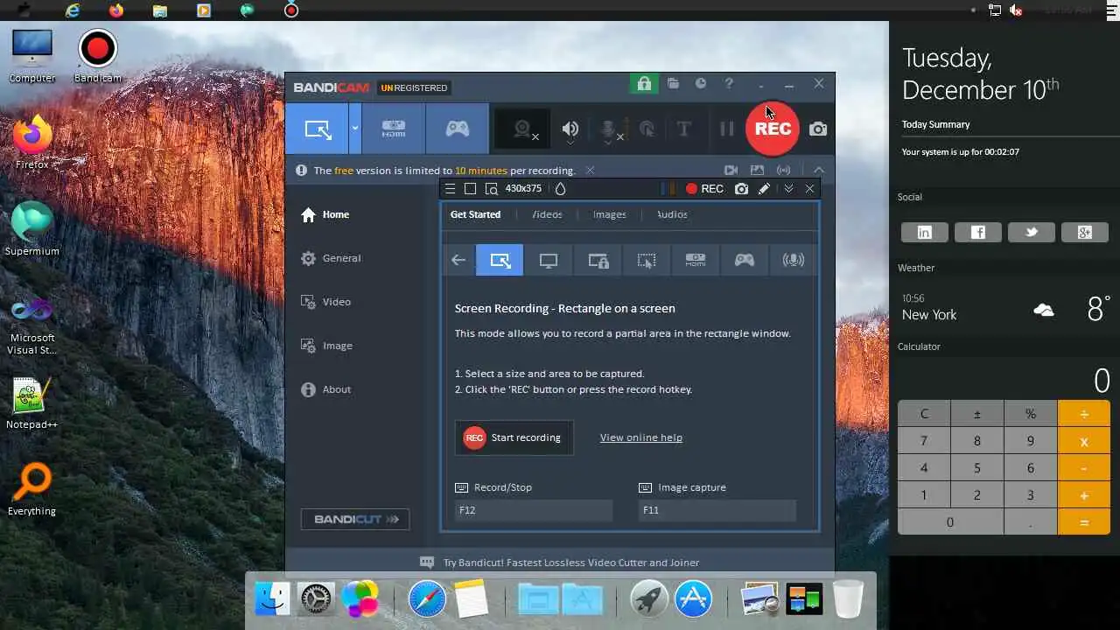Screen dimensions: 1120x630
Task: Toggle mouse click effects
Action: pyautogui.click(x=647, y=129)
